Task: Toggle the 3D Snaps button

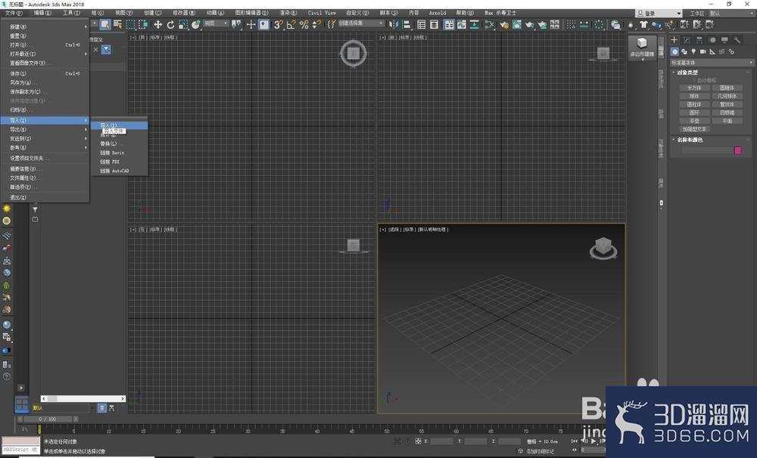Action: click(x=278, y=25)
